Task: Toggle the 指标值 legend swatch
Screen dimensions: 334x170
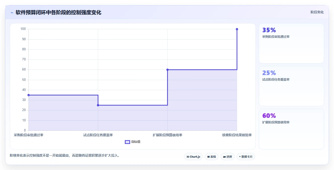Action: tap(127, 142)
